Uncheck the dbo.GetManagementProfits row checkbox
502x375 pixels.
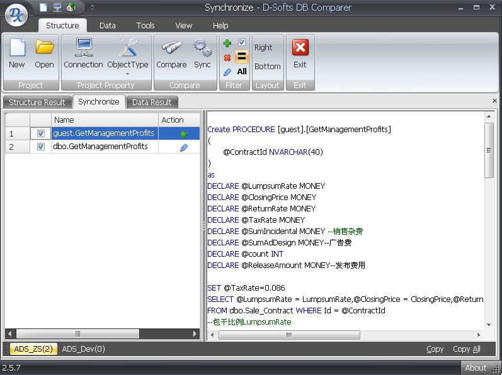[41, 147]
